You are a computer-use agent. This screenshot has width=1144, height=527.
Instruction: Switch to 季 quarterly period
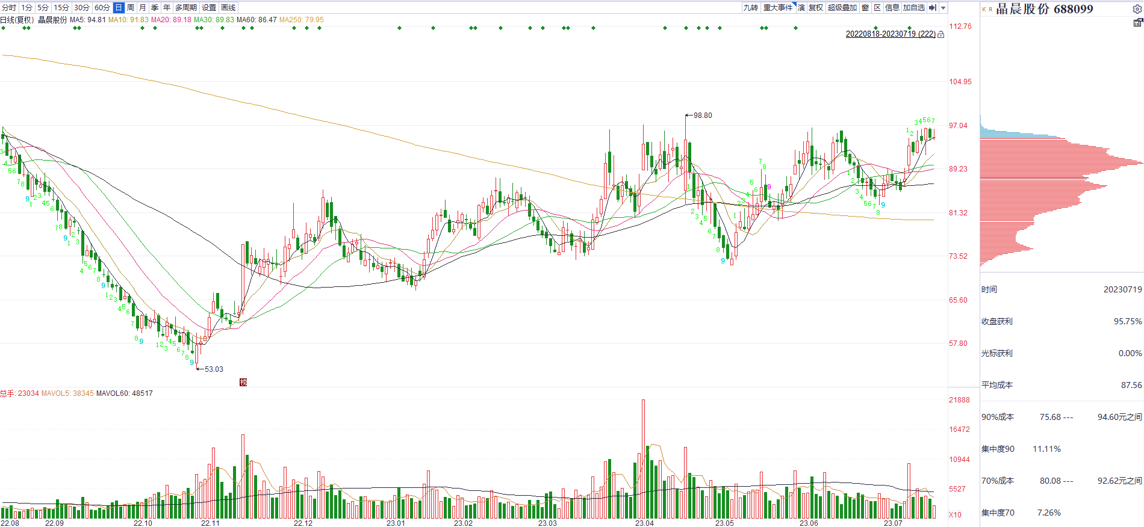click(155, 8)
